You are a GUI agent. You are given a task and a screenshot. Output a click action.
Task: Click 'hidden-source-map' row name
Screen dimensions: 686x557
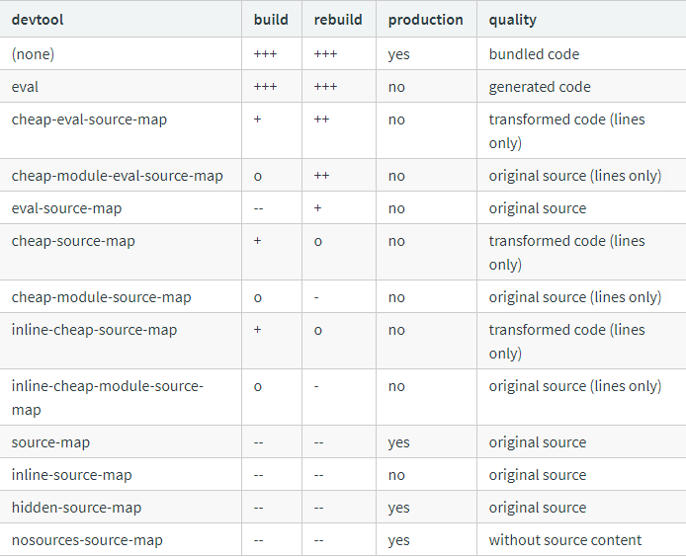76,508
